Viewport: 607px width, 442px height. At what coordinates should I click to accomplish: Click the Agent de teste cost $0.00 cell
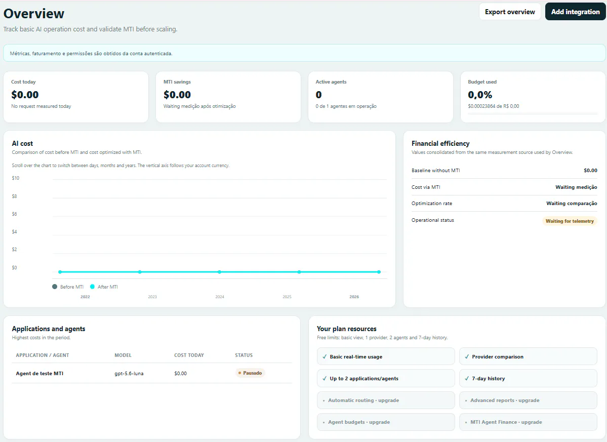click(180, 374)
